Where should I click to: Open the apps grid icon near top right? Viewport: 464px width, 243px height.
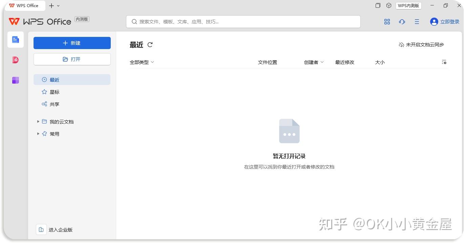pyautogui.click(x=387, y=22)
